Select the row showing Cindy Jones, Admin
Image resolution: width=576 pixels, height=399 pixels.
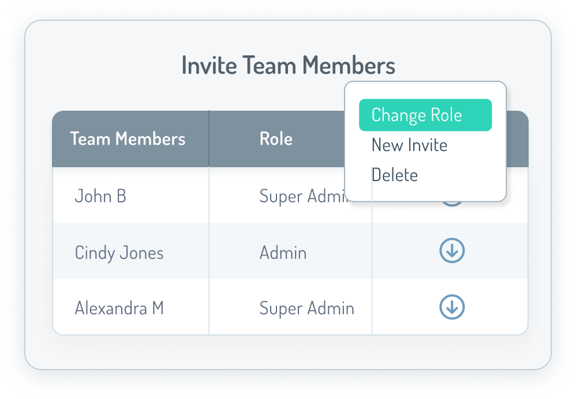pos(231,251)
